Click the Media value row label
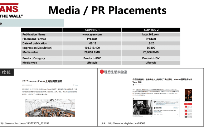 (30, 52)
